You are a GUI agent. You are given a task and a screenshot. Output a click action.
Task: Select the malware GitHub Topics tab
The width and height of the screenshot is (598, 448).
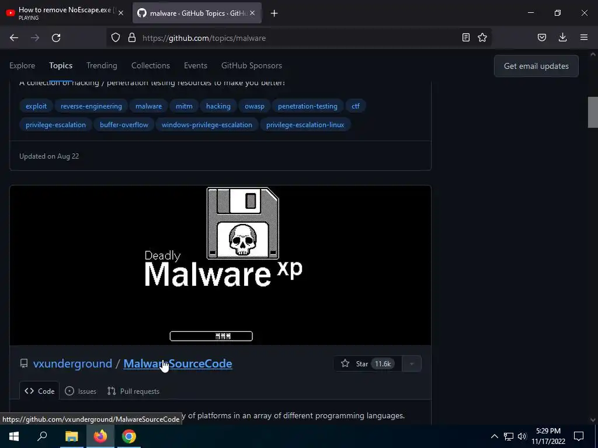point(197,13)
